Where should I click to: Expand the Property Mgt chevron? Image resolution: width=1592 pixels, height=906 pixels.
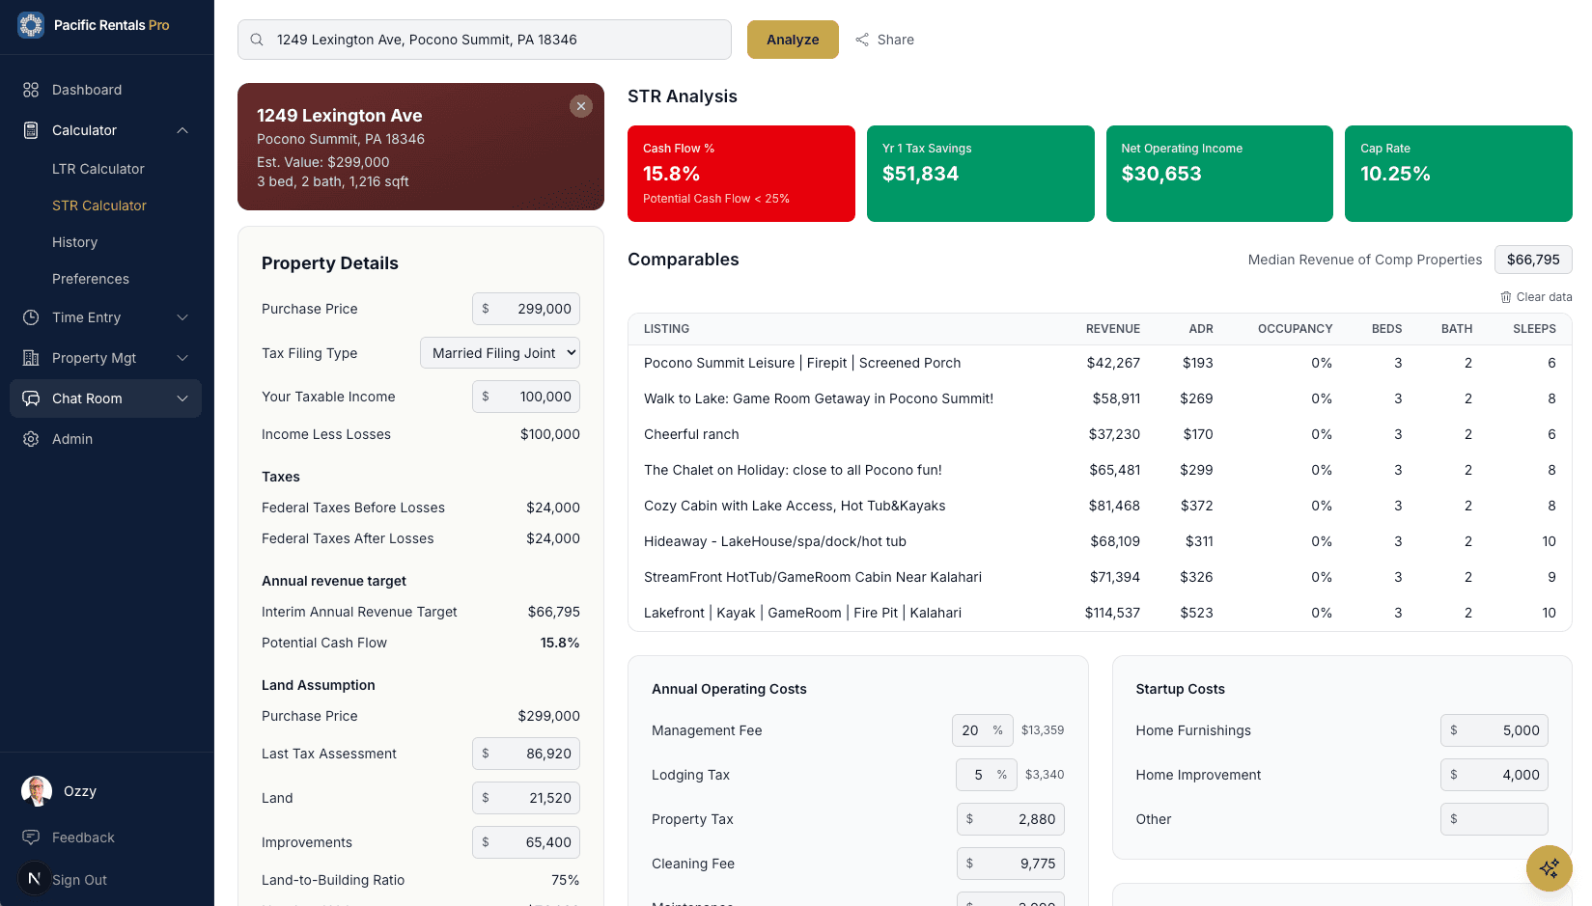pos(182,358)
